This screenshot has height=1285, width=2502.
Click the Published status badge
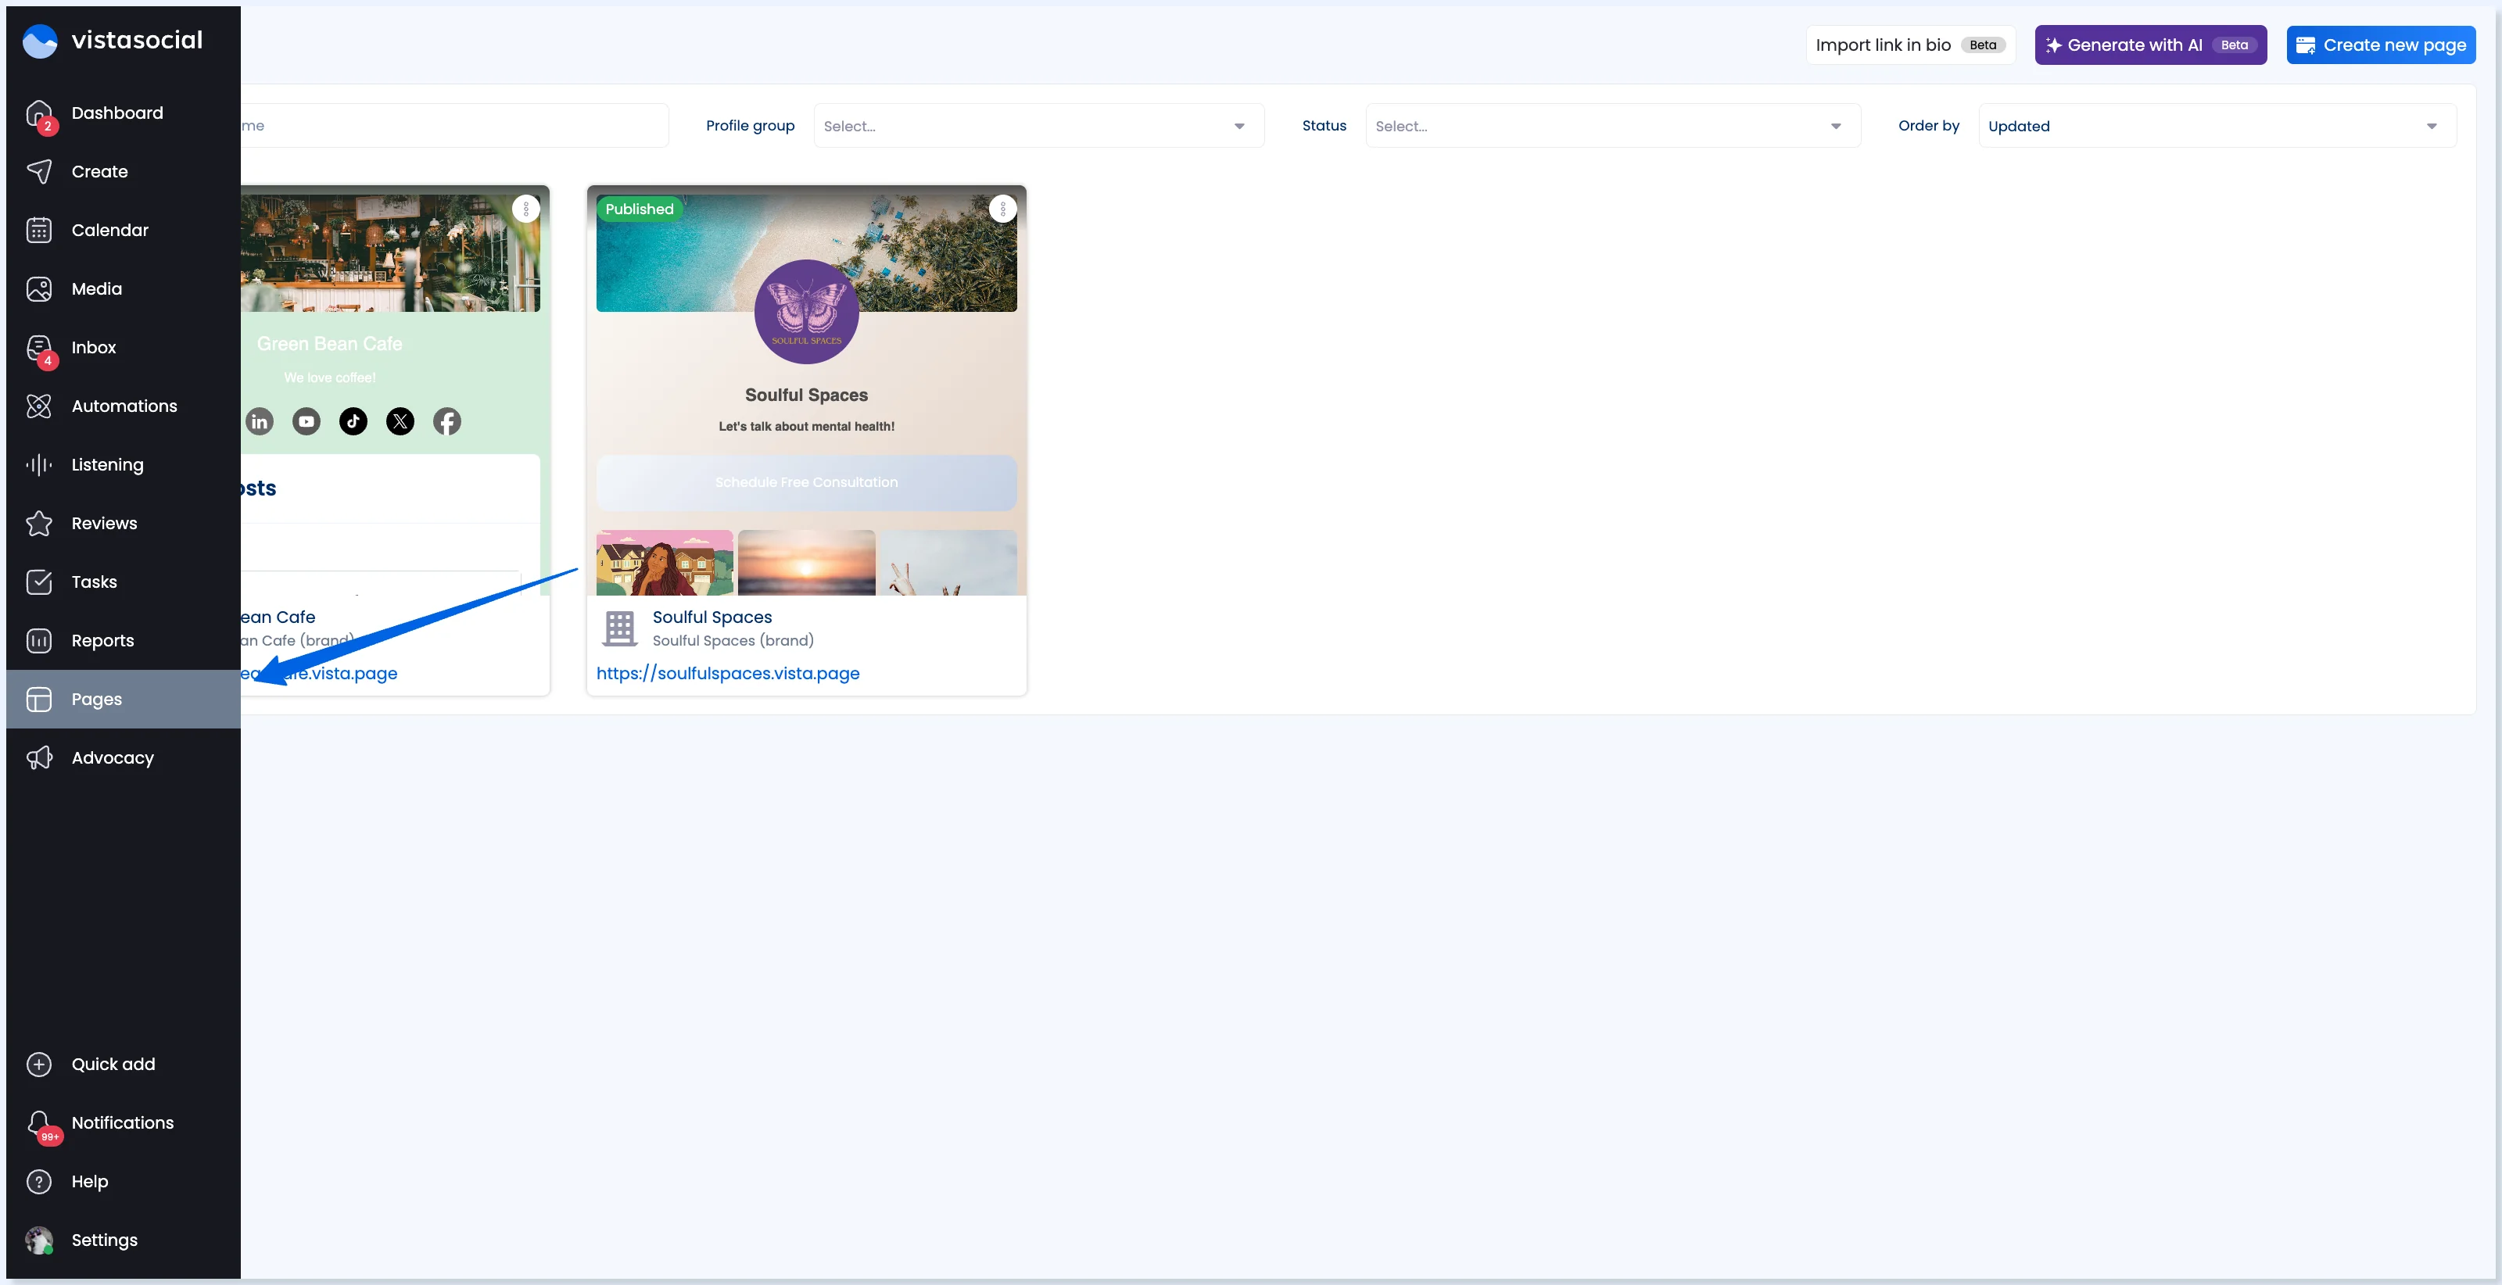(x=639, y=209)
